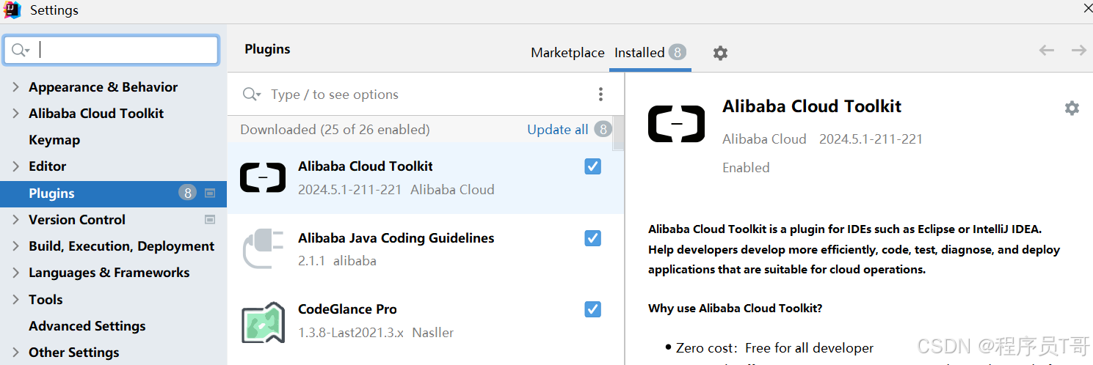Open the plugin list three-dot options menu

tap(600, 94)
